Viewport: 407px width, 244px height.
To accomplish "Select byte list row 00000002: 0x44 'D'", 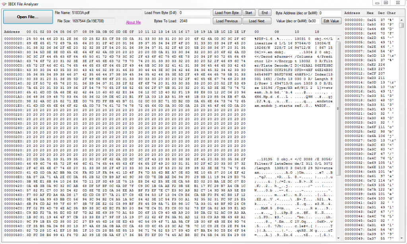I will click(x=370, y=29).
